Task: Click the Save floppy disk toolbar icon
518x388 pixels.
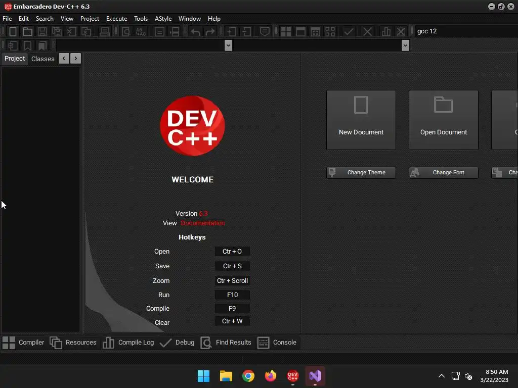Action: pos(42,32)
